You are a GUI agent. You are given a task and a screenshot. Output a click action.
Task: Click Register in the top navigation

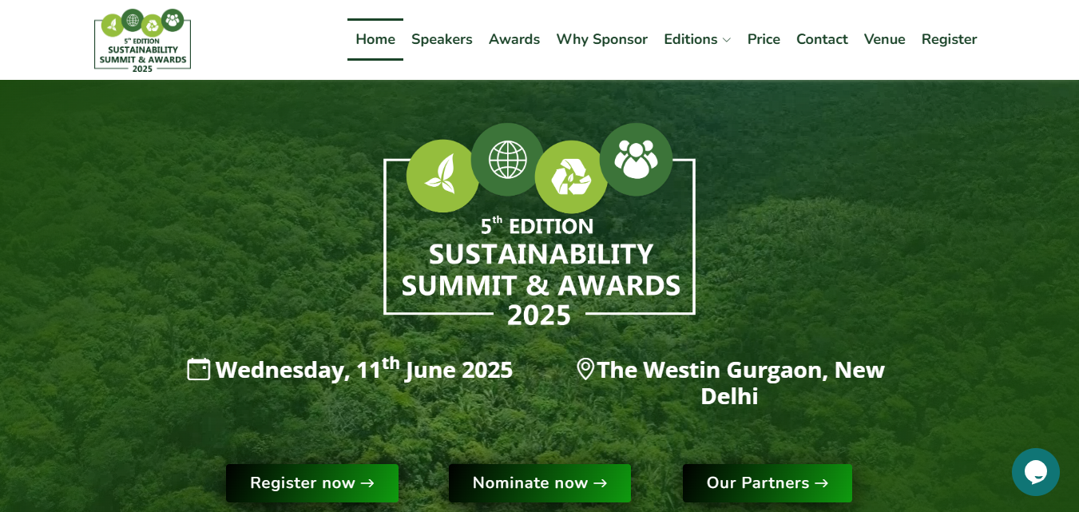949,39
